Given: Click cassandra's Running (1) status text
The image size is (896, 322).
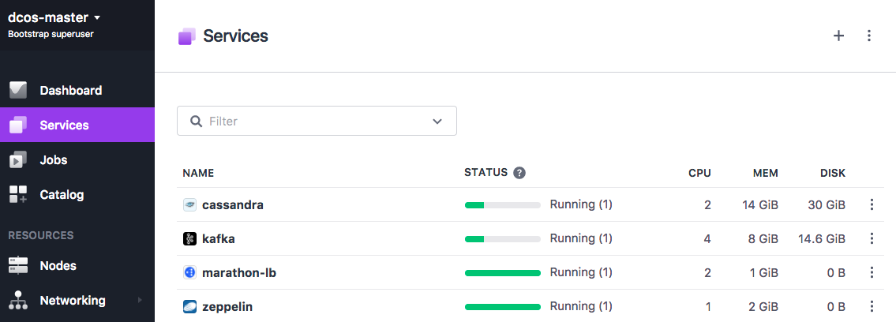Looking at the screenshot, I should click(581, 204).
